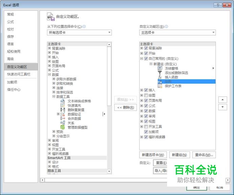The height and width of the screenshot is (195, 234).
Task: Click the Freeze Panes (冻结窗格) icon
Action: [160, 68]
